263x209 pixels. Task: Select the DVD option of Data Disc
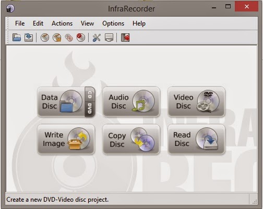[x=90, y=109]
